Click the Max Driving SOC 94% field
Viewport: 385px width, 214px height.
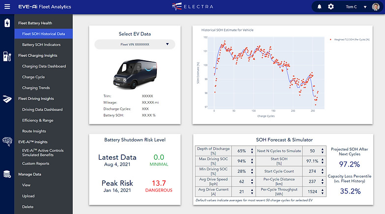[x=243, y=161]
